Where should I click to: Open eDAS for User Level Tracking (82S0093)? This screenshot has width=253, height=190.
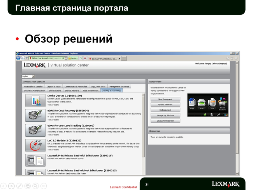coord(71,126)
